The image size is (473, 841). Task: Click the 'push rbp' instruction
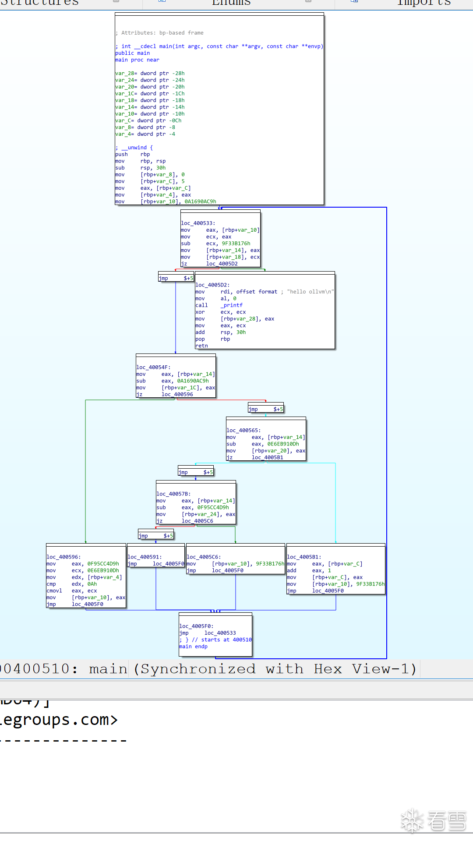coord(133,155)
